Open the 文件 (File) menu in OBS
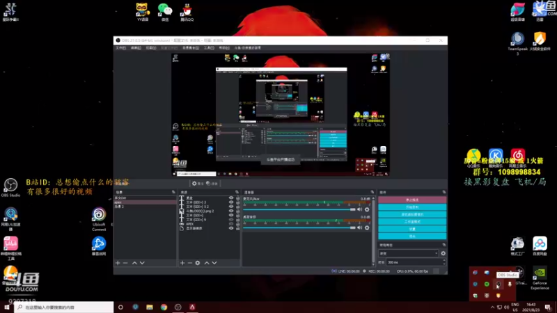Screen dimensions: 557x313 pyautogui.click(x=120, y=48)
